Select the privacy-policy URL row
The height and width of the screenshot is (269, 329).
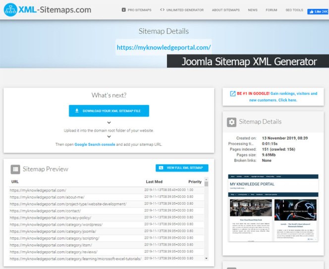[107, 218]
